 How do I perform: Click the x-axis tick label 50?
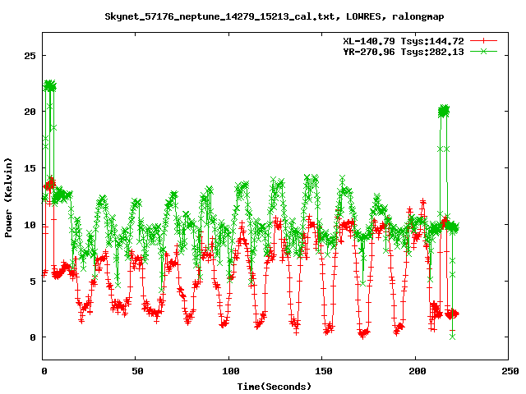click(x=136, y=370)
